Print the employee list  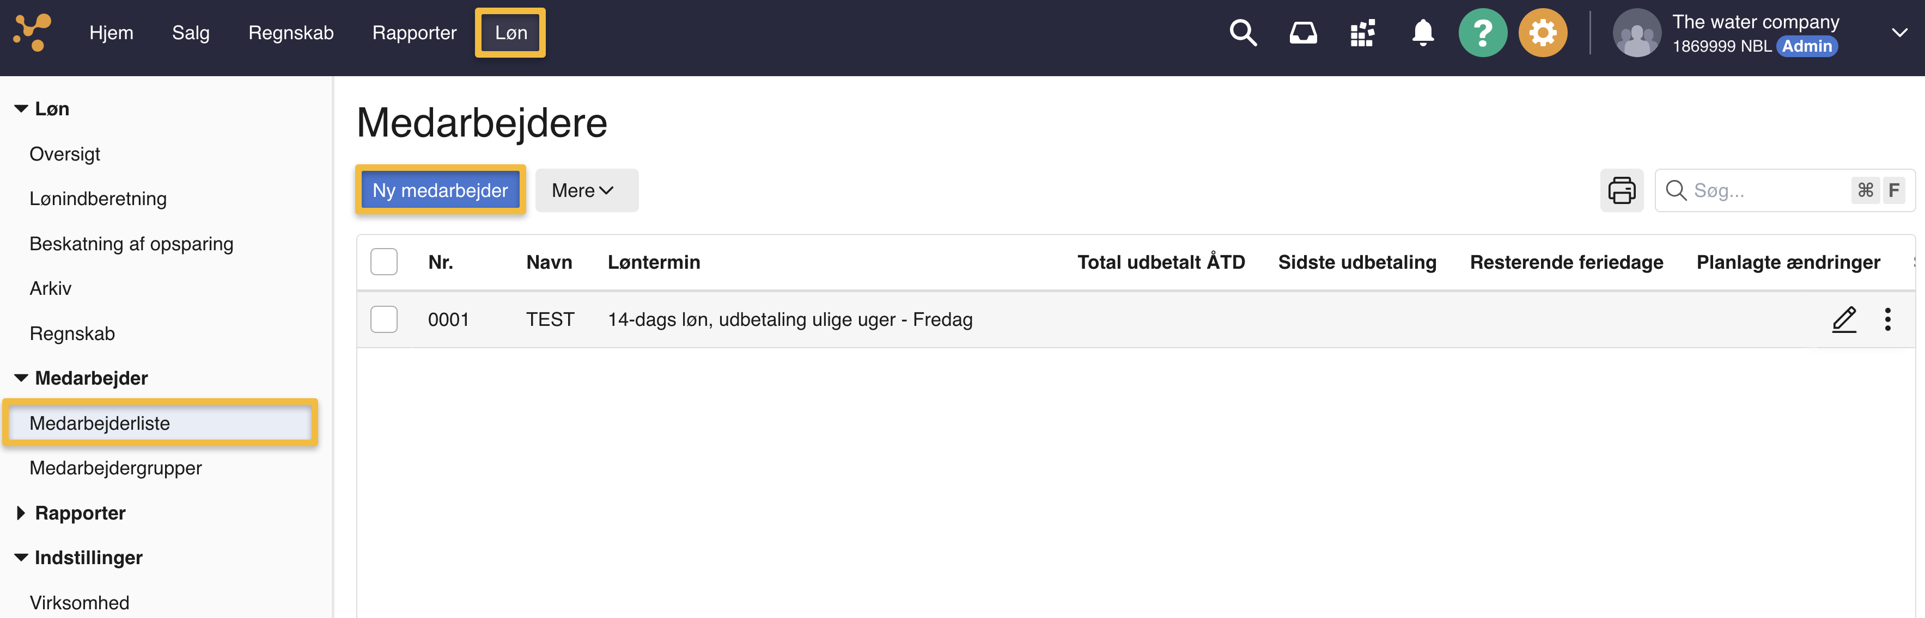pyautogui.click(x=1622, y=190)
